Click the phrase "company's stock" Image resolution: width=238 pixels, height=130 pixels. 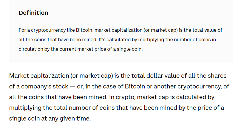pos(45,86)
